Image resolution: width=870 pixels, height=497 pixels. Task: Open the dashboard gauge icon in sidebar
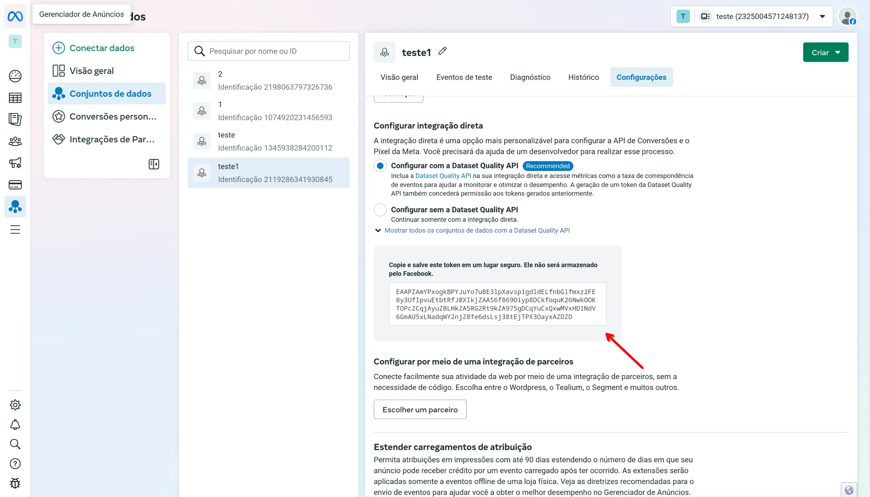(15, 76)
